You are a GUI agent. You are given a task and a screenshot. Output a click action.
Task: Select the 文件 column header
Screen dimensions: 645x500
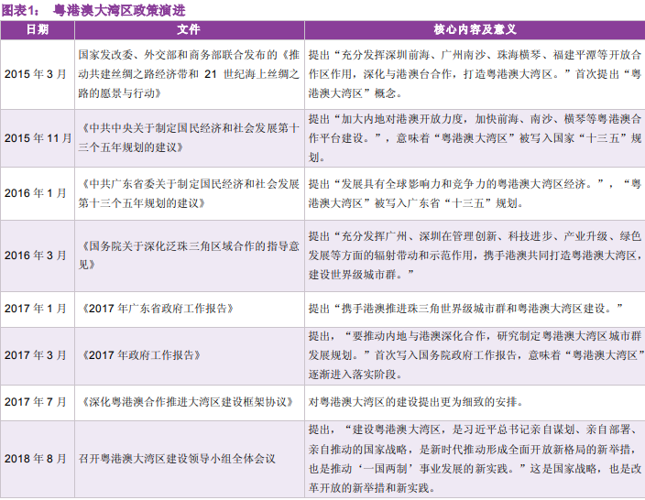click(190, 29)
